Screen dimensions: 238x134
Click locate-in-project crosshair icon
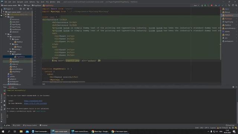click(x=21, y=9)
